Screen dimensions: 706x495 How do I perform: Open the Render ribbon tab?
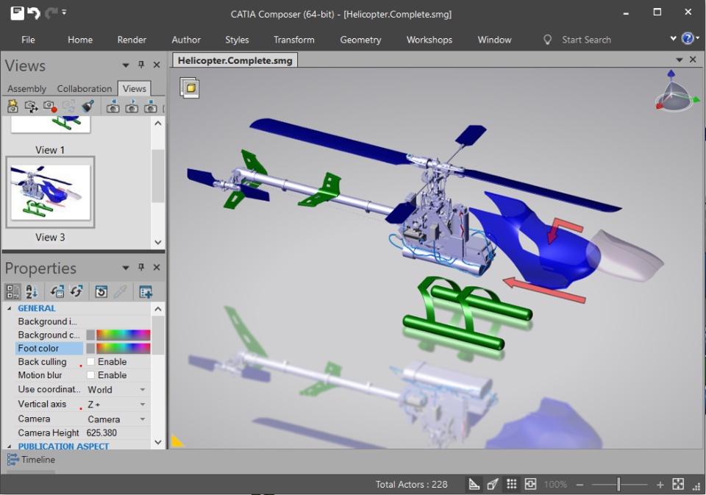pyautogui.click(x=132, y=40)
